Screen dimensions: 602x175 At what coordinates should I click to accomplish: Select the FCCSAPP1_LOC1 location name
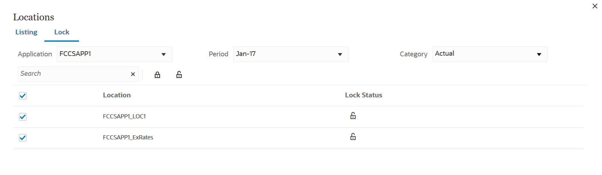click(124, 116)
